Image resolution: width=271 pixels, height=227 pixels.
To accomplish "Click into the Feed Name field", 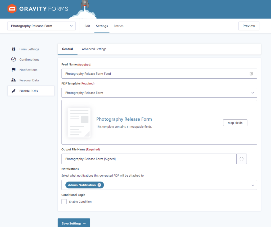I will coord(159,74).
